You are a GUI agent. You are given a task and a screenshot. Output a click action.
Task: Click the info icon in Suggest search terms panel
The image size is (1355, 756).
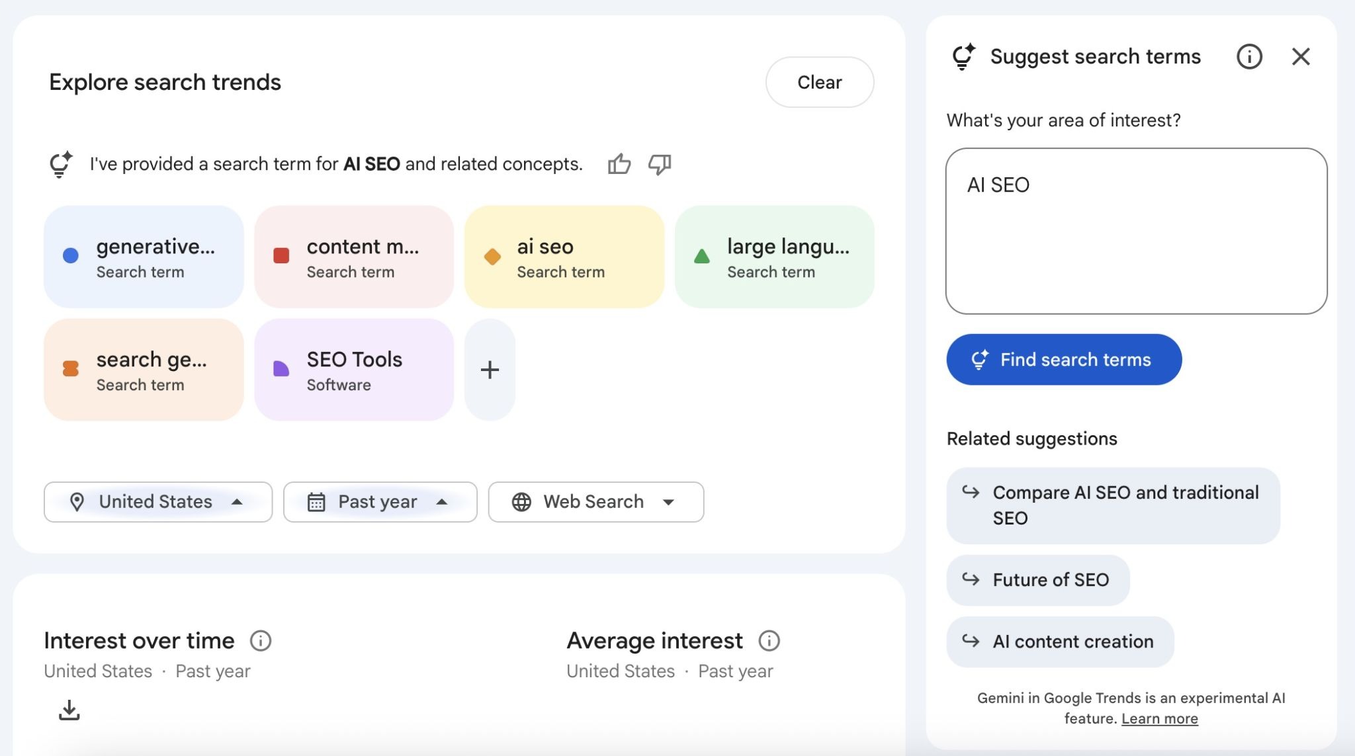click(x=1248, y=57)
